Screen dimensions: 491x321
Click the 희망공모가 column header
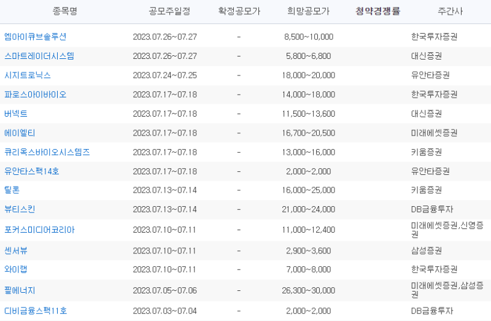tap(309, 11)
